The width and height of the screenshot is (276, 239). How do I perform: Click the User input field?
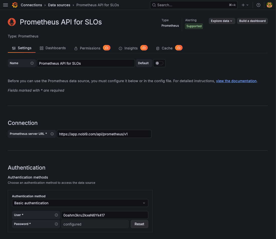pyautogui.click(x=104, y=215)
